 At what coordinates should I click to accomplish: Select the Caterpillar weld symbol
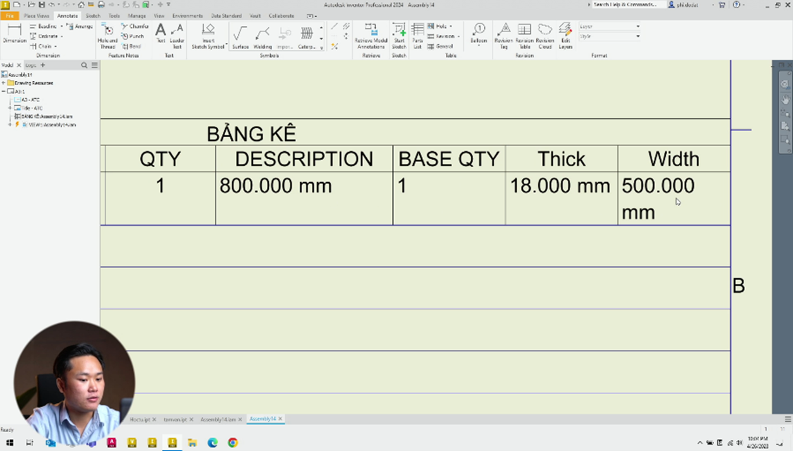click(x=307, y=36)
